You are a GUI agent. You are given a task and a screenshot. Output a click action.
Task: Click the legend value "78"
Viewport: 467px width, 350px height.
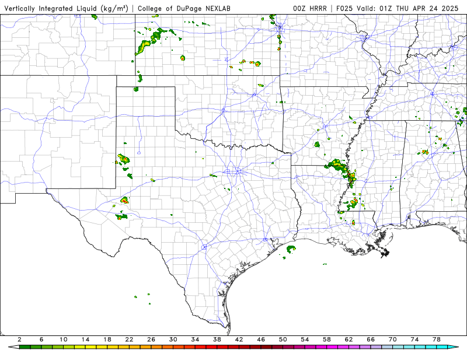click(x=436, y=339)
